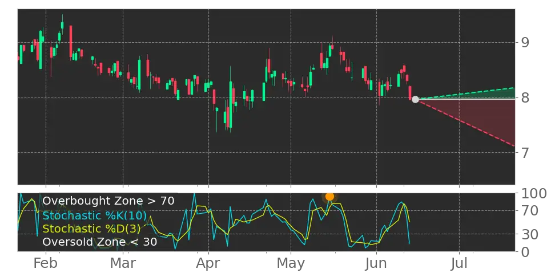Select the 'Oversold Zone < 30' legend label
Viewport: 555px width, 277px height.
[100, 242]
